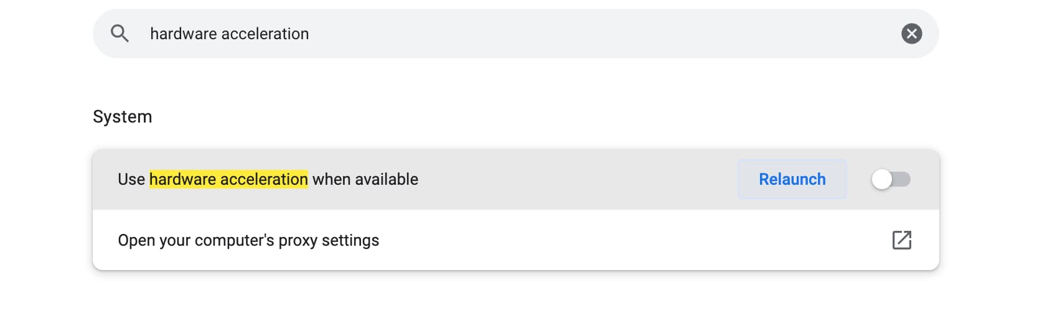This screenshot has height=331, width=1037.
Task: Click the word "Use" in the acceleration setting
Action: click(131, 179)
